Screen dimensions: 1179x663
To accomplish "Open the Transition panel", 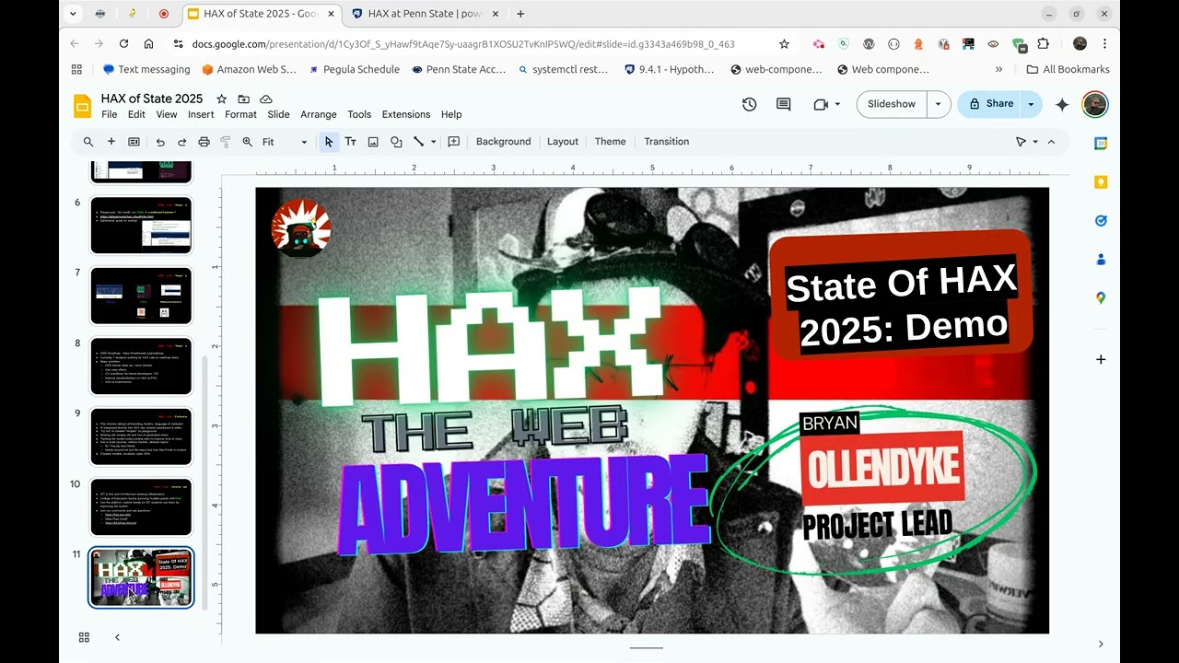I will [x=667, y=142].
